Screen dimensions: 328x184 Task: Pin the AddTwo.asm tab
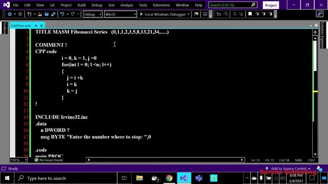(x=36, y=26)
